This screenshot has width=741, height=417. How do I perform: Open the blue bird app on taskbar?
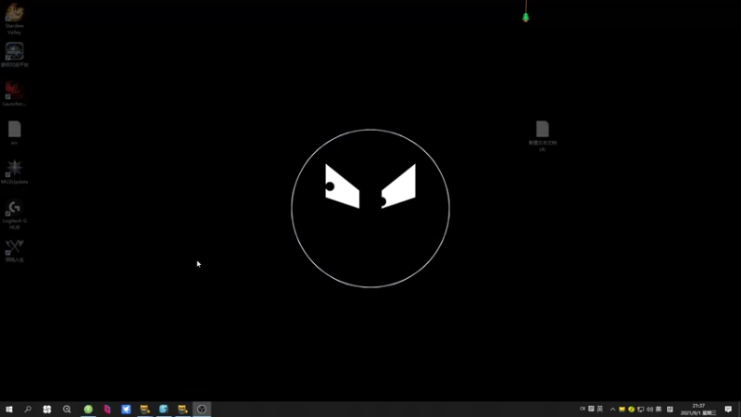[126, 409]
